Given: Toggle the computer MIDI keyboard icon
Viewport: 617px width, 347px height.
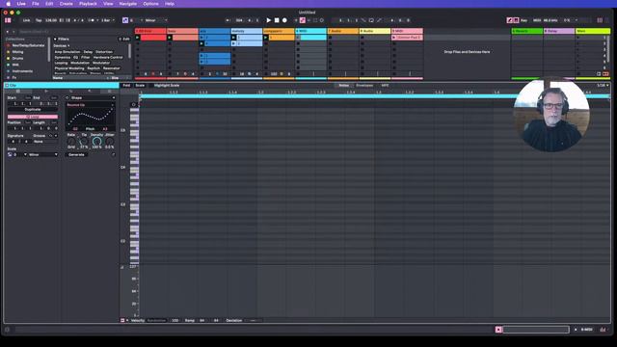Looking at the screenshot, I should (x=516, y=20).
